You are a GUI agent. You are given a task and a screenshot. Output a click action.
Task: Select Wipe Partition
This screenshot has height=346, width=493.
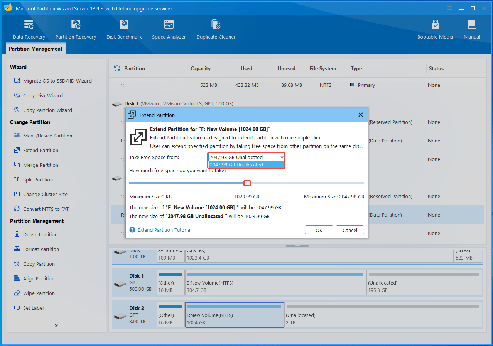pos(34,293)
